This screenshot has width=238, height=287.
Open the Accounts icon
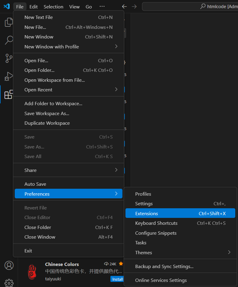9,265
